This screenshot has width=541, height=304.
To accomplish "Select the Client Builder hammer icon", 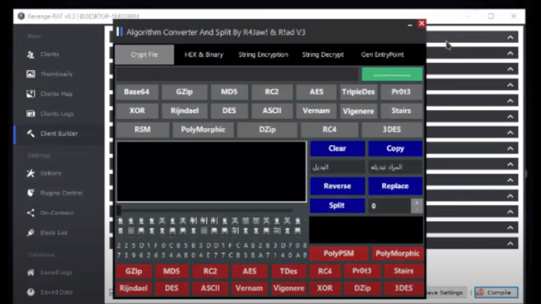I will (x=31, y=134).
